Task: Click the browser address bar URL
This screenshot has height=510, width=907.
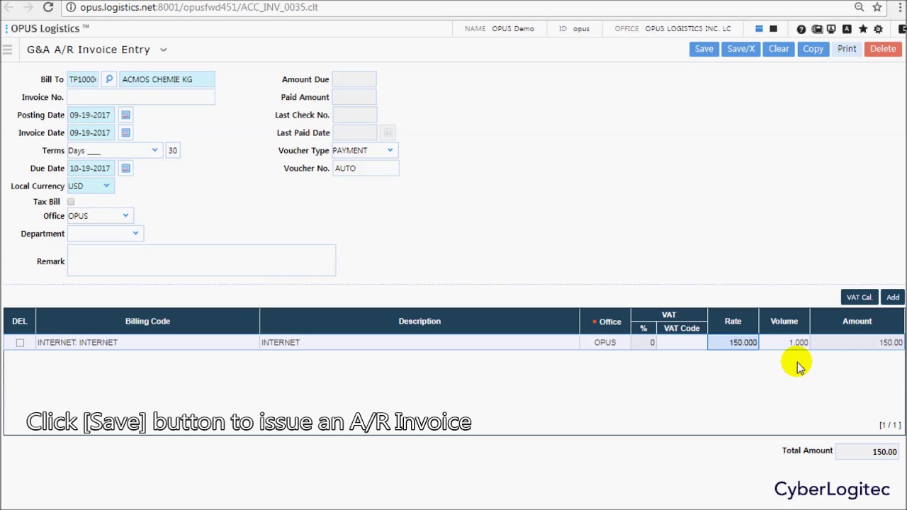Action: 198,7
